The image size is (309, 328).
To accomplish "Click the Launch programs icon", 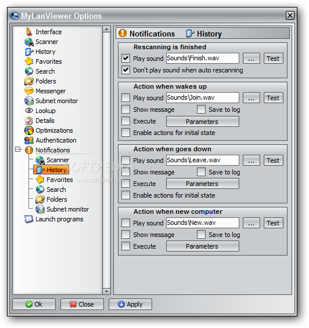I will tap(29, 219).
